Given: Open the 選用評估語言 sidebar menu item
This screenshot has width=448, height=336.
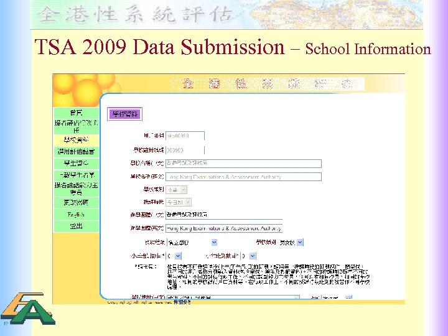Looking at the screenshot, I should (x=76, y=151).
